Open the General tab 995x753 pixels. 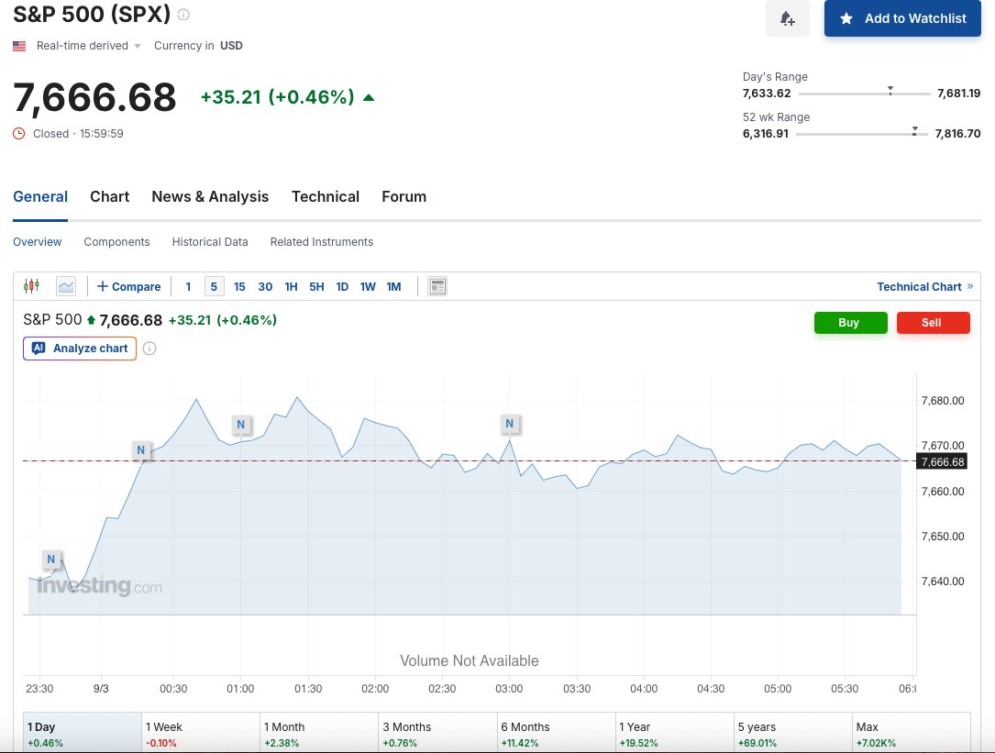pyautogui.click(x=40, y=197)
